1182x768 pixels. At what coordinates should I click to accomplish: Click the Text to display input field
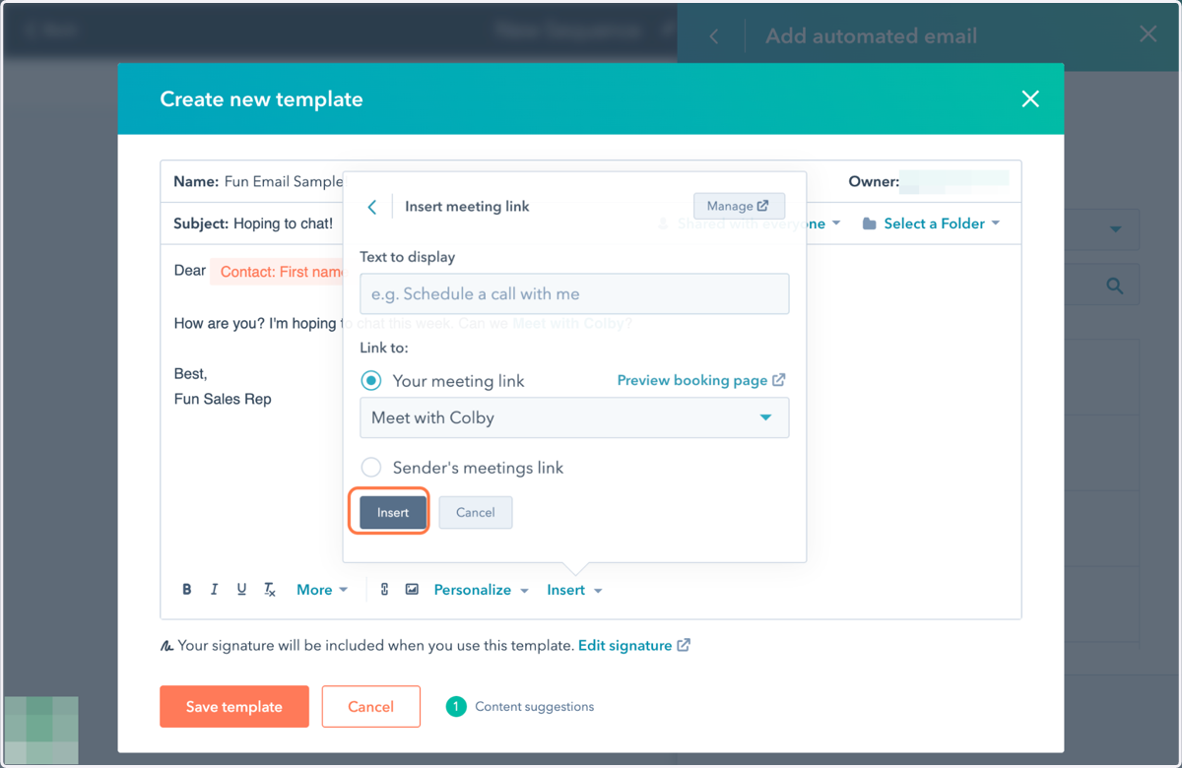tap(574, 293)
